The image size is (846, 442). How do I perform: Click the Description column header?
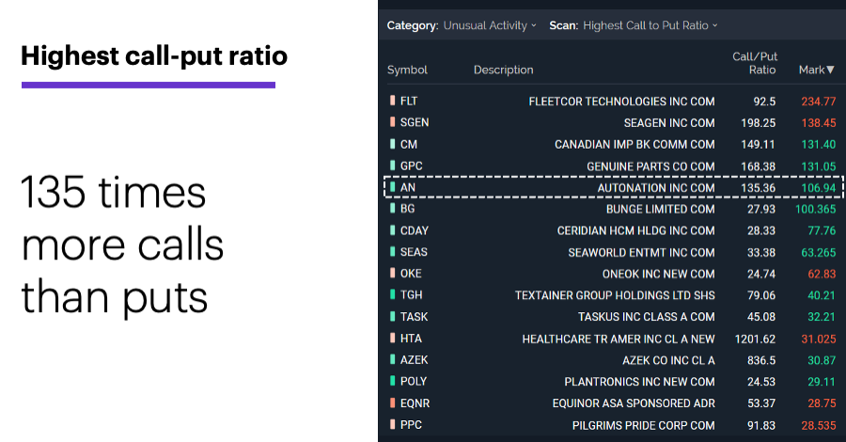504,70
